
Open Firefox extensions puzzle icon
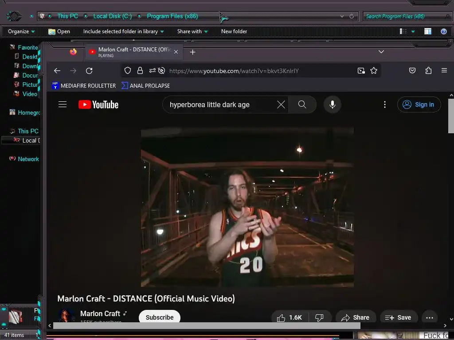pyautogui.click(x=429, y=70)
